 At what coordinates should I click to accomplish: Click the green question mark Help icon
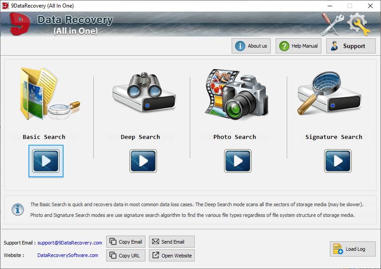(x=284, y=46)
